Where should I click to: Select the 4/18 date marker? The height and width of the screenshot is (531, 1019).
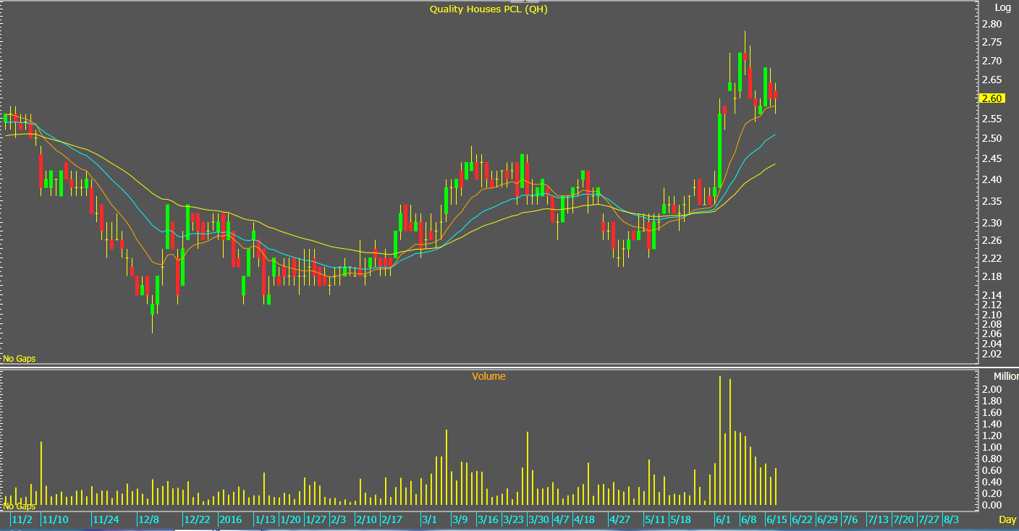(x=584, y=519)
